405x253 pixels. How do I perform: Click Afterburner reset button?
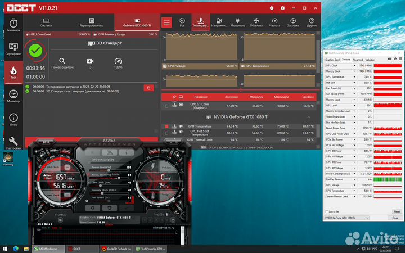click(110, 208)
